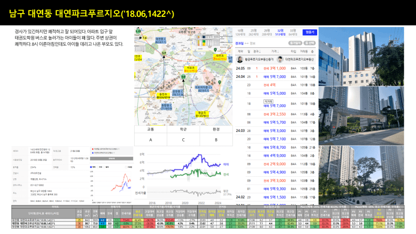The image size is (416, 234).
Task: Click the 매매 5억 1,500 transaction row
Action: tap(276, 197)
